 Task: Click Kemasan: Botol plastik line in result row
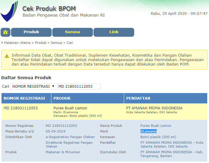(x=78, y=116)
